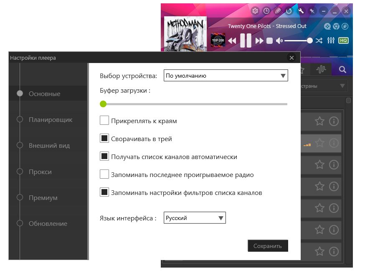Screen dimensions: 365x273
Task: Click the Twenty One Pilots - Stressed Out title
Action: 267,26
